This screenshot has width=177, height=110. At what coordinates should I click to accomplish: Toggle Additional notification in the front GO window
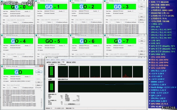pyautogui.click(x=23, y=88)
